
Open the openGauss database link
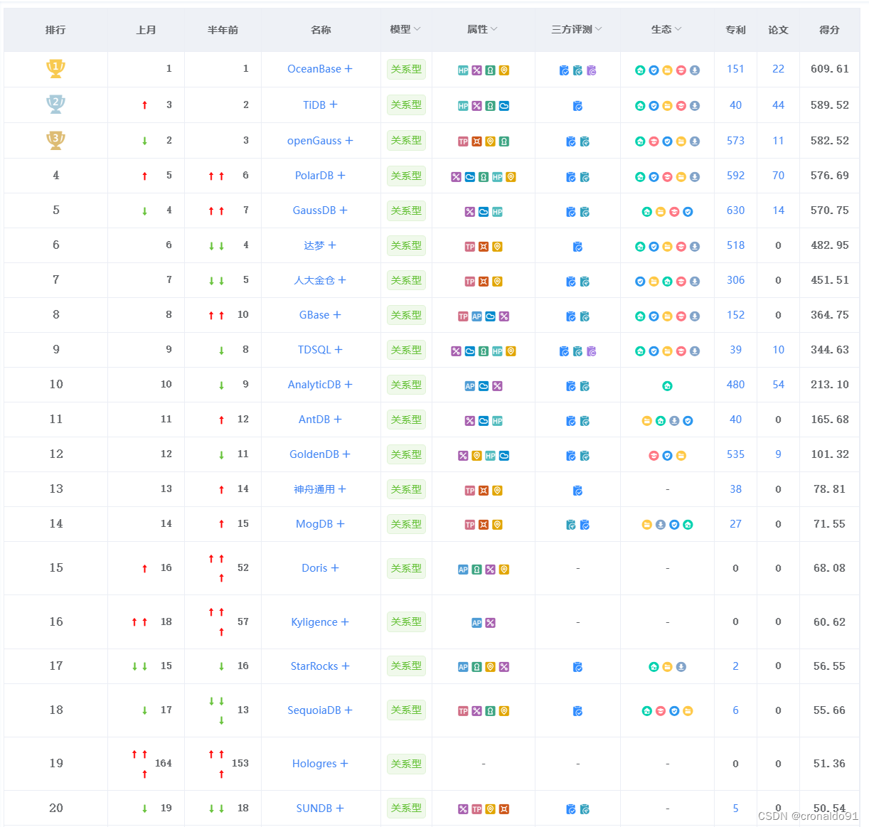coord(314,141)
